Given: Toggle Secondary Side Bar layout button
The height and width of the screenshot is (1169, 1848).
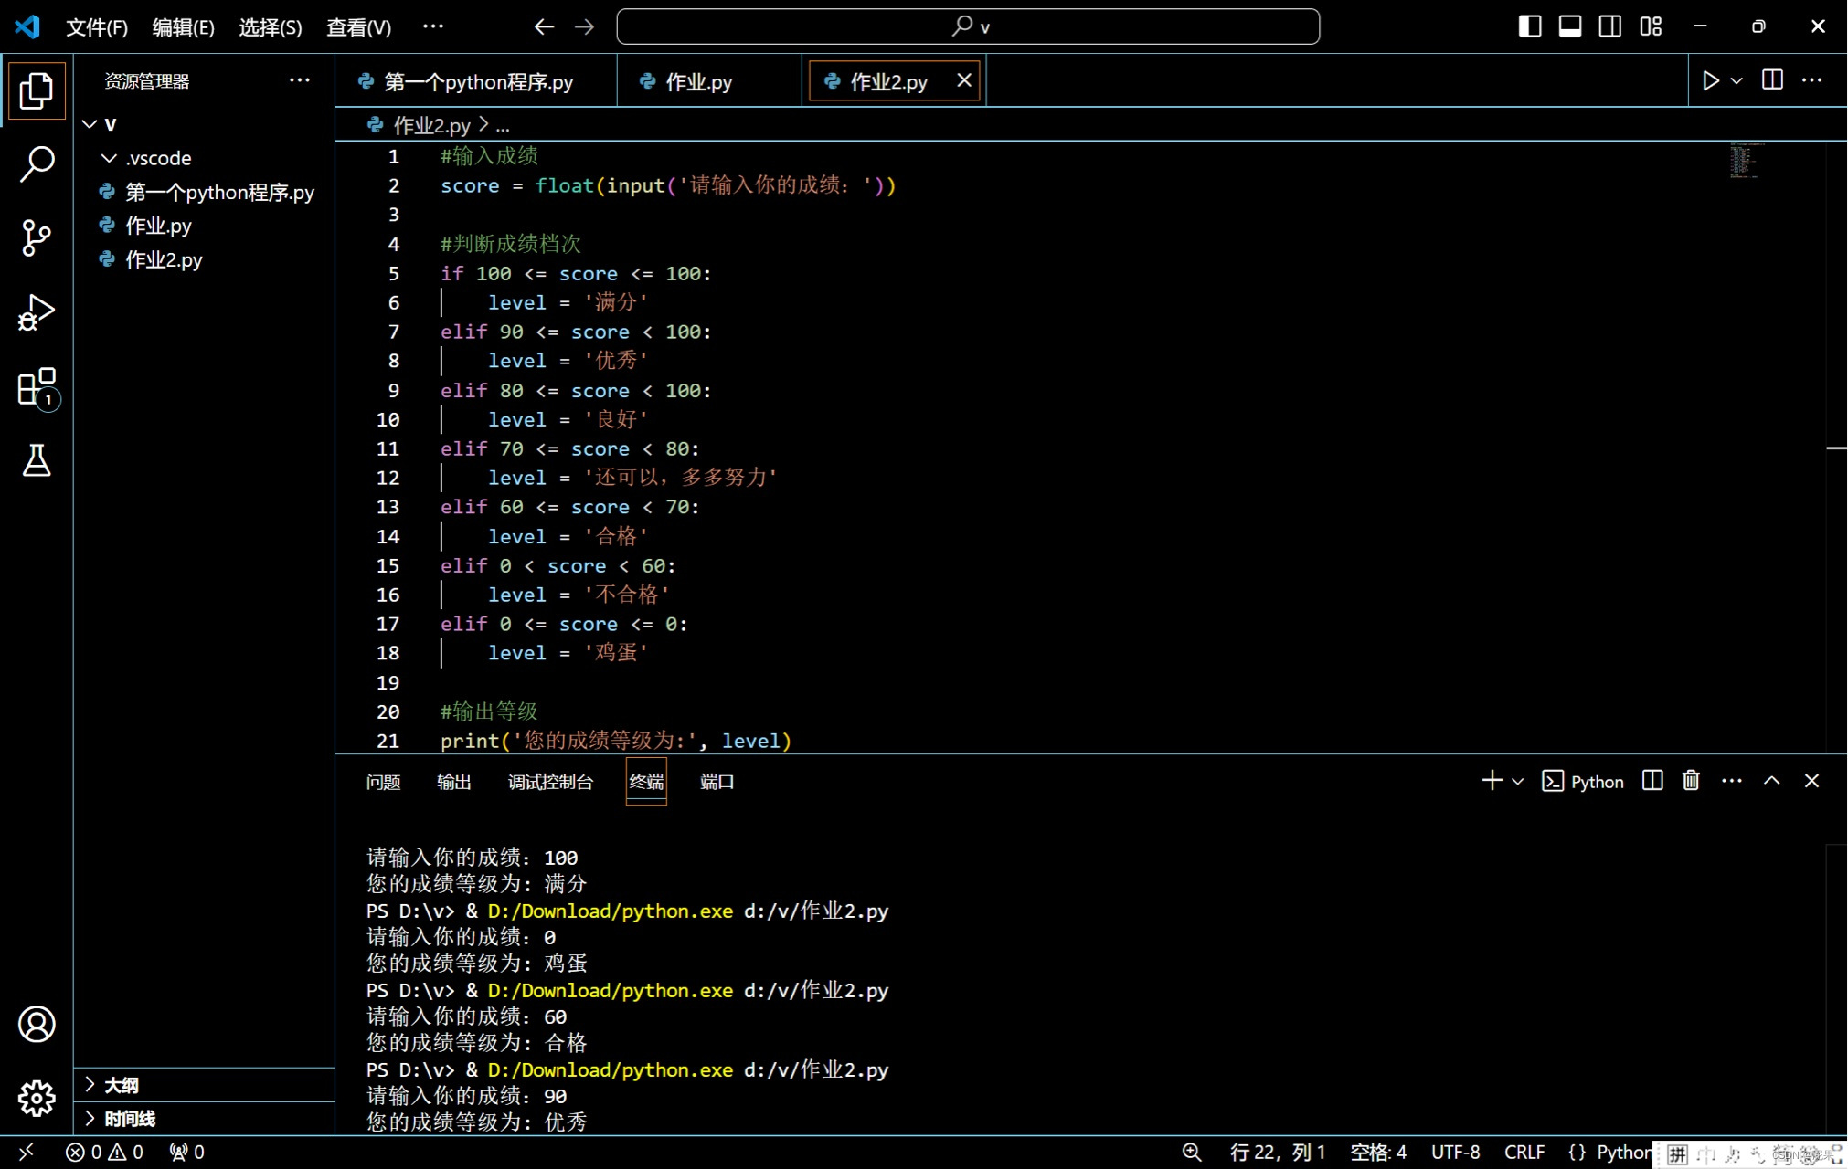Looking at the screenshot, I should tap(1610, 26).
